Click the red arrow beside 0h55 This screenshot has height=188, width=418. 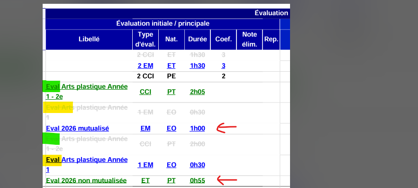pyautogui.click(x=227, y=180)
